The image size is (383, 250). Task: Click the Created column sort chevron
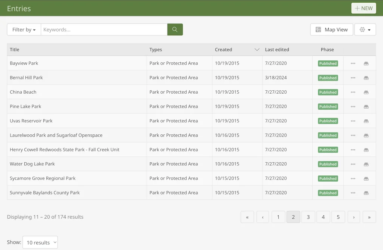257,49
